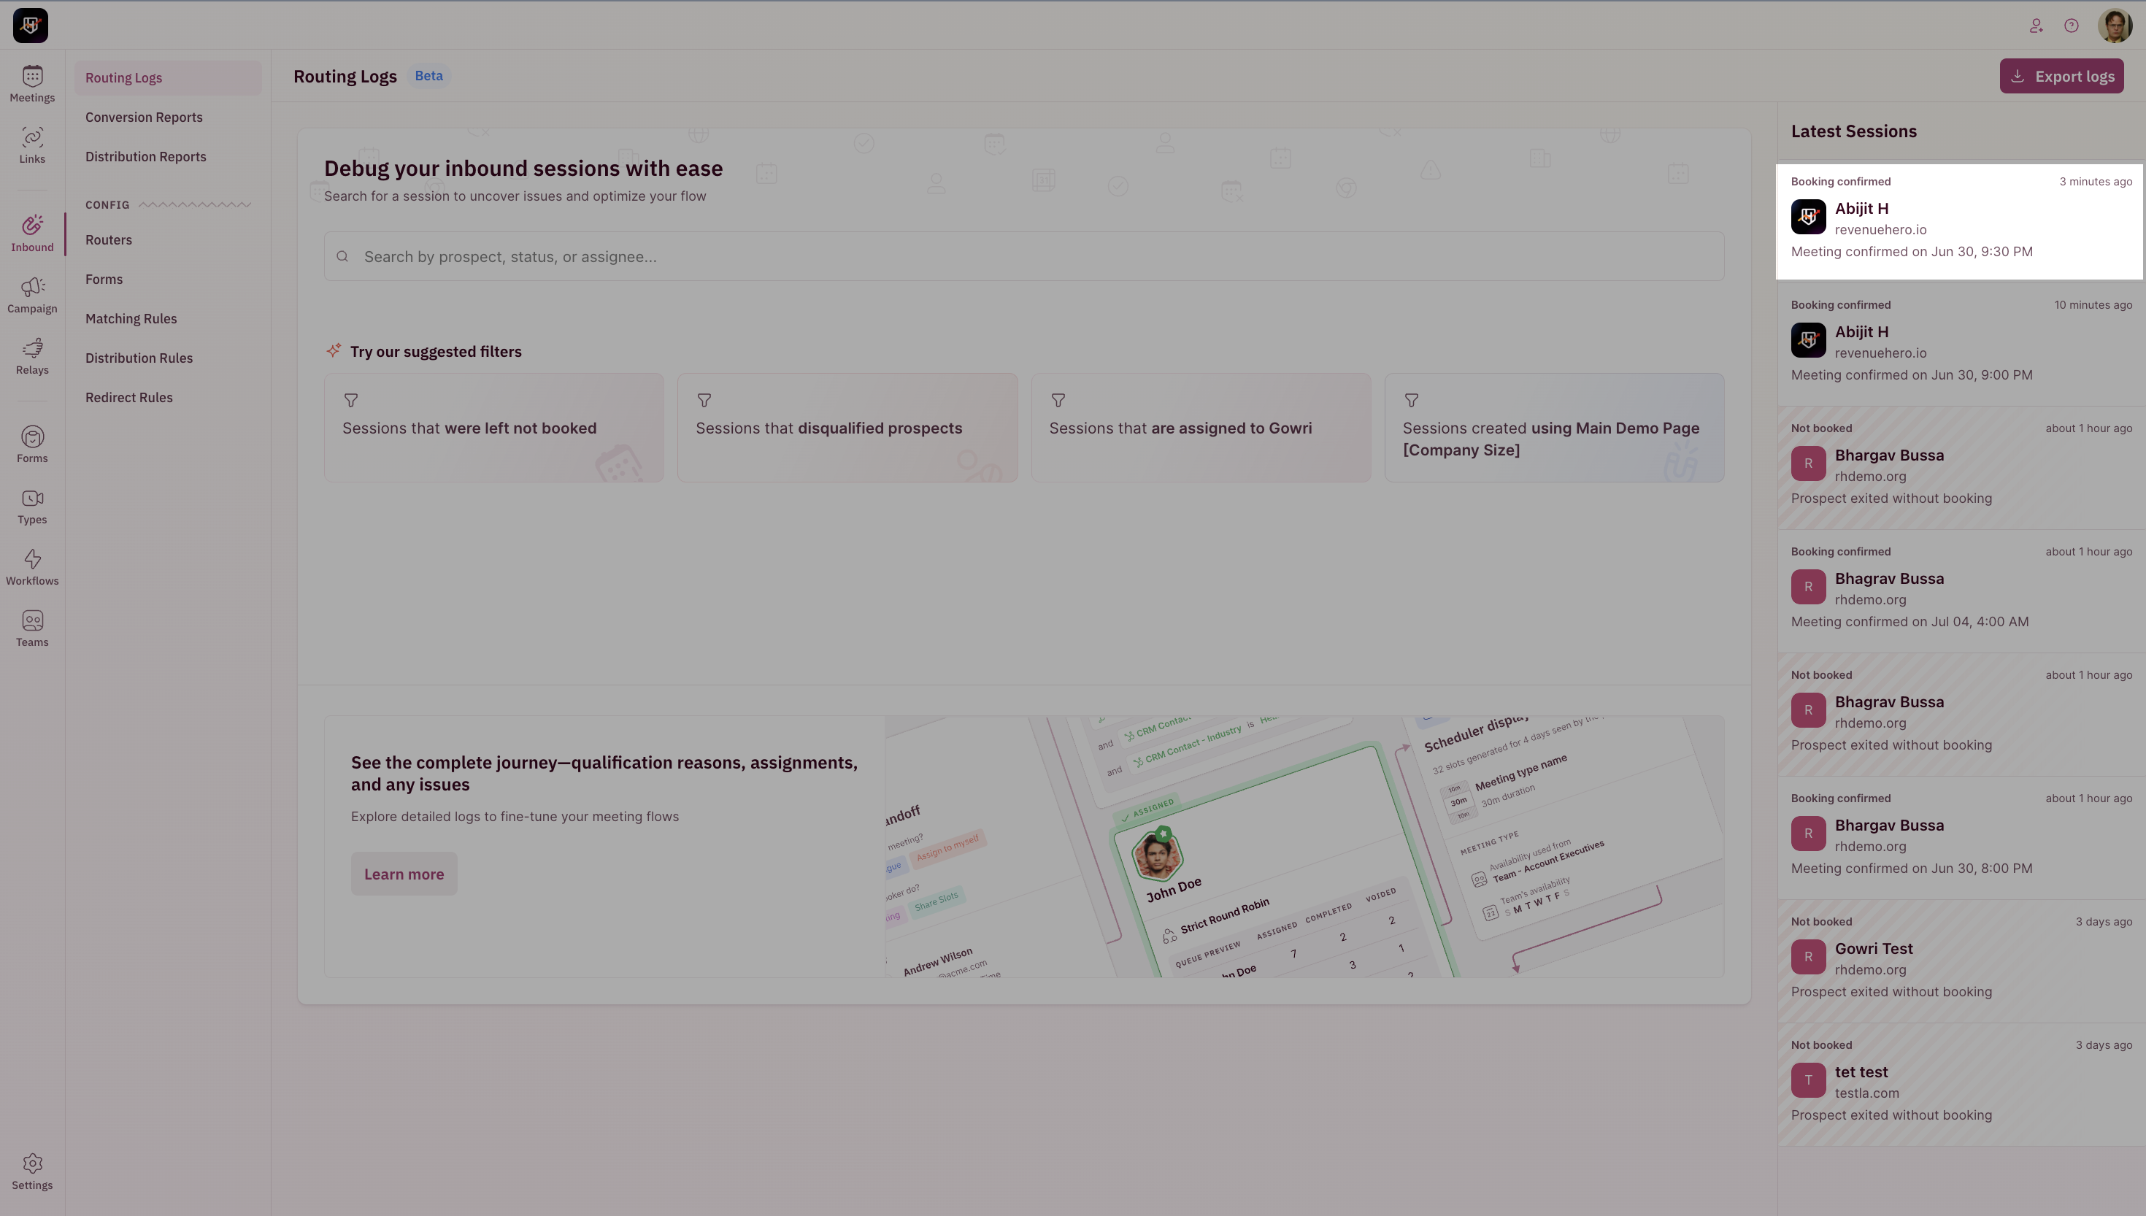Click filter icon on 'left not booked' card
Screen dimensions: 2146x1216
[350, 401]
